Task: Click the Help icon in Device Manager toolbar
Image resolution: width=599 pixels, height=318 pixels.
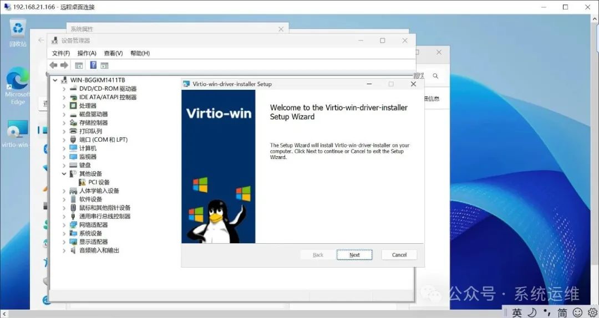Action: pyautogui.click(x=93, y=65)
